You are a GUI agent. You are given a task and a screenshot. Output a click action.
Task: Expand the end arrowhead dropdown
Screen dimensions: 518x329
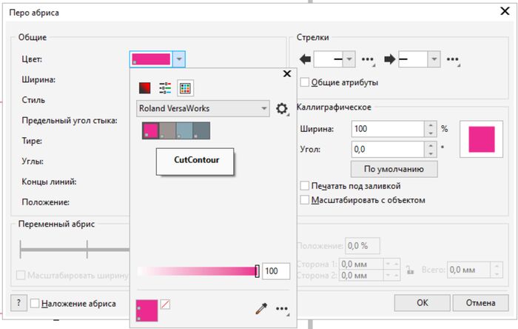point(434,59)
